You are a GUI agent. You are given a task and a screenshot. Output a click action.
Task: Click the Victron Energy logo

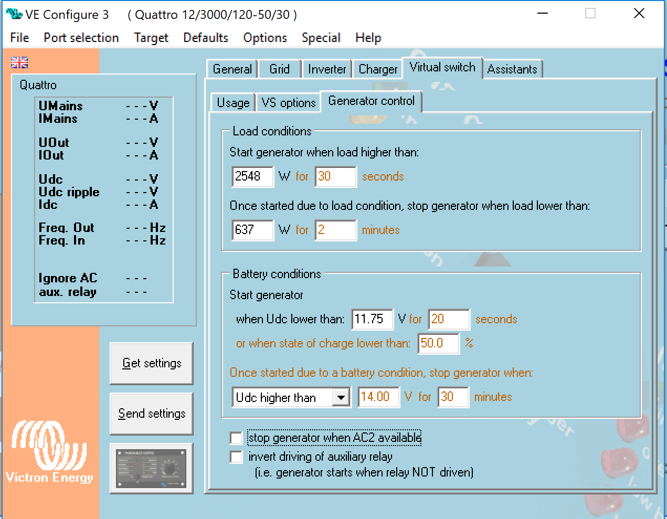pyautogui.click(x=49, y=451)
